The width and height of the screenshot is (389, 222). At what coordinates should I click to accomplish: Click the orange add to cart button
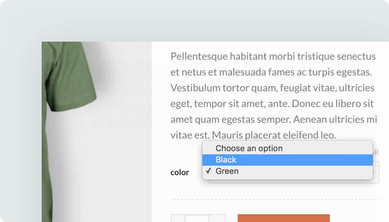[283, 218]
